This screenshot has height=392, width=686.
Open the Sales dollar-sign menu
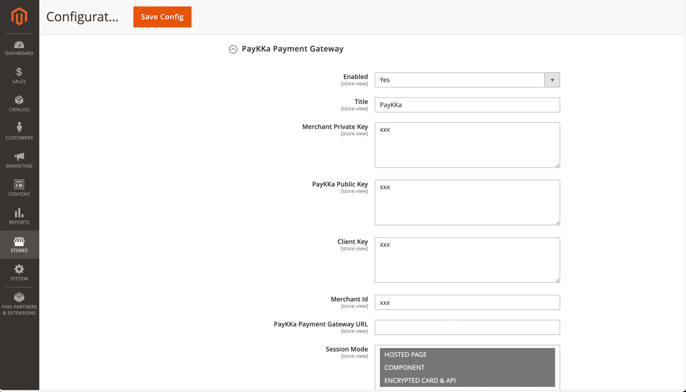(19, 75)
